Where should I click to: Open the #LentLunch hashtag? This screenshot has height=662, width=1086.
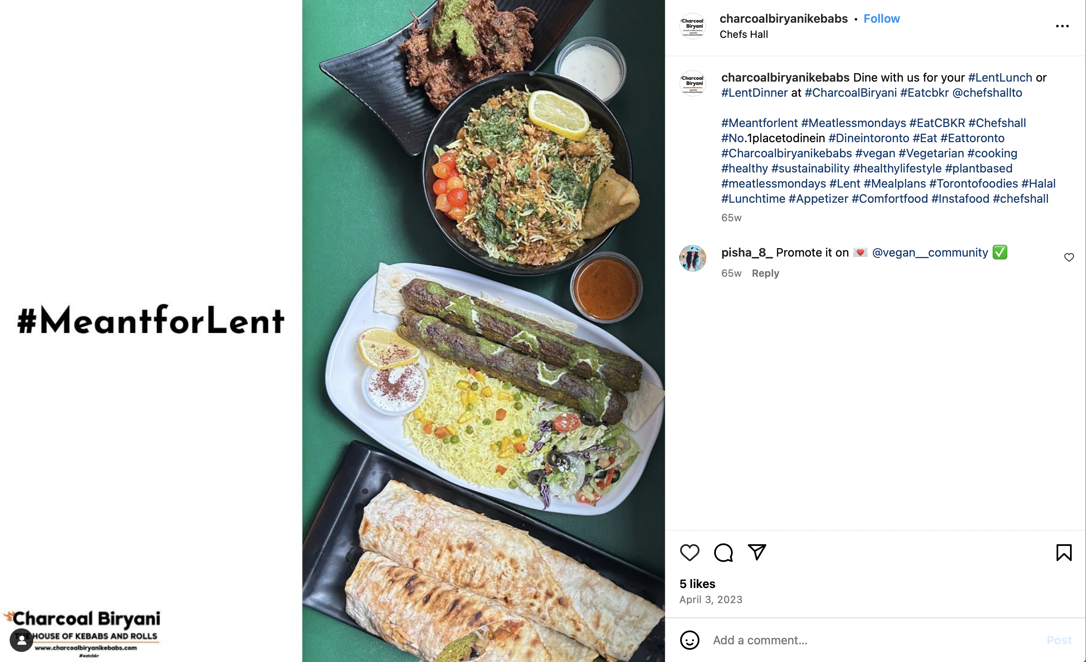(1000, 77)
